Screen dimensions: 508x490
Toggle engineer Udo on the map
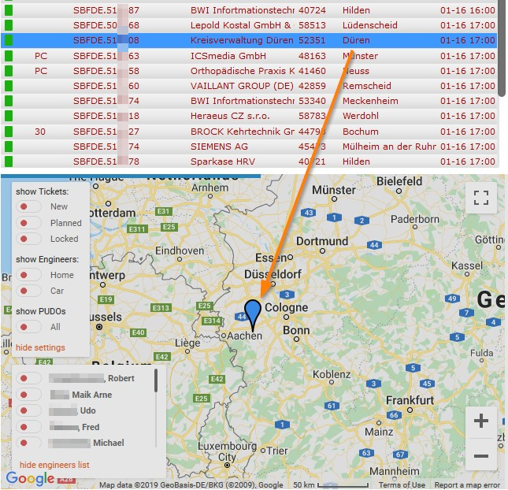pos(28,410)
